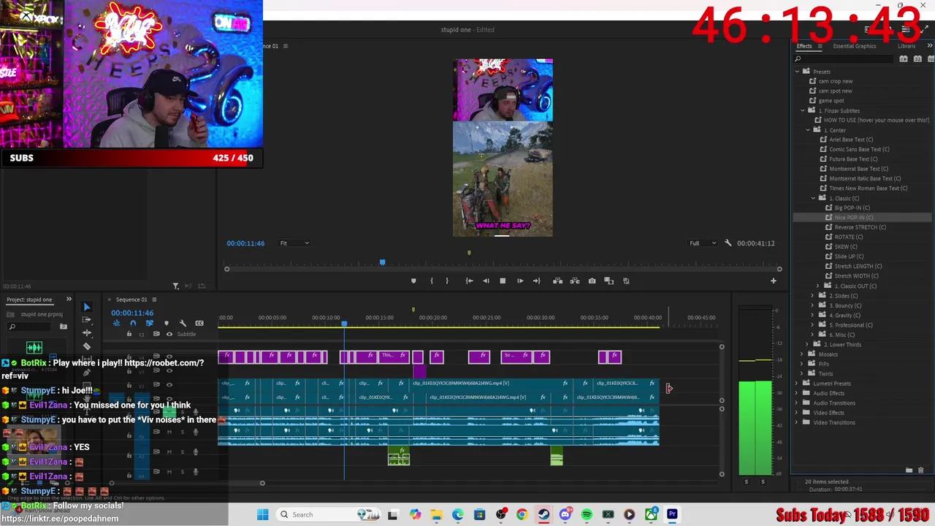This screenshot has height=526, width=935.
Task: Select the Track Select Forward tool
Action: click(86, 320)
